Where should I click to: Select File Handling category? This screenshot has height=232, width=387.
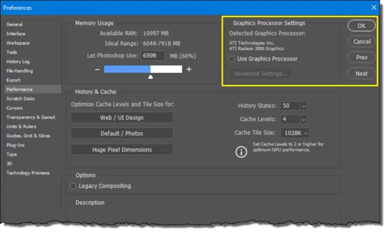click(x=33, y=71)
